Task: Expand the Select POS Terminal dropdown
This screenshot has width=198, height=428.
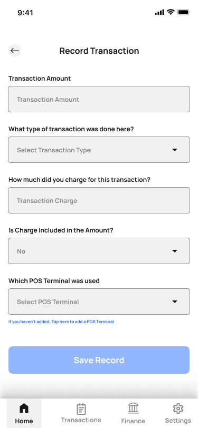Action: pyautogui.click(x=99, y=301)
